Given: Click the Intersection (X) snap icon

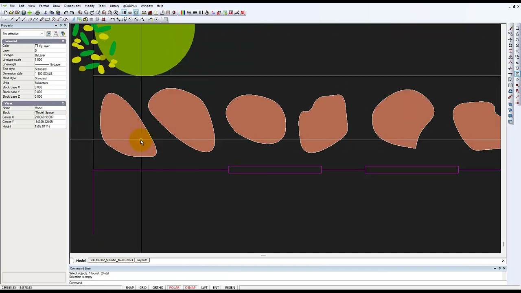Looking at the screenshot, I should 517,51.
